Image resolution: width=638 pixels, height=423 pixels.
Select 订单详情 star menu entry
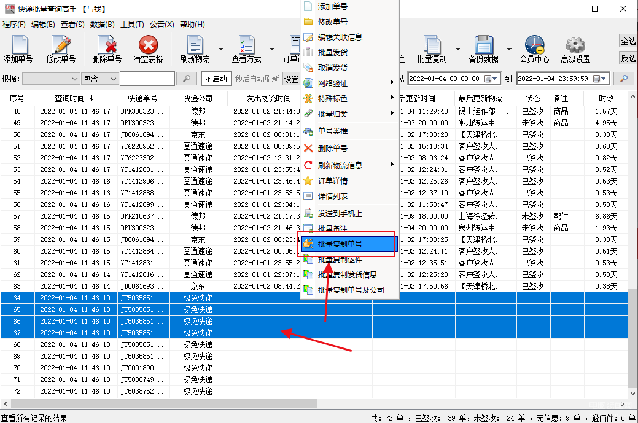coord(350,180)
